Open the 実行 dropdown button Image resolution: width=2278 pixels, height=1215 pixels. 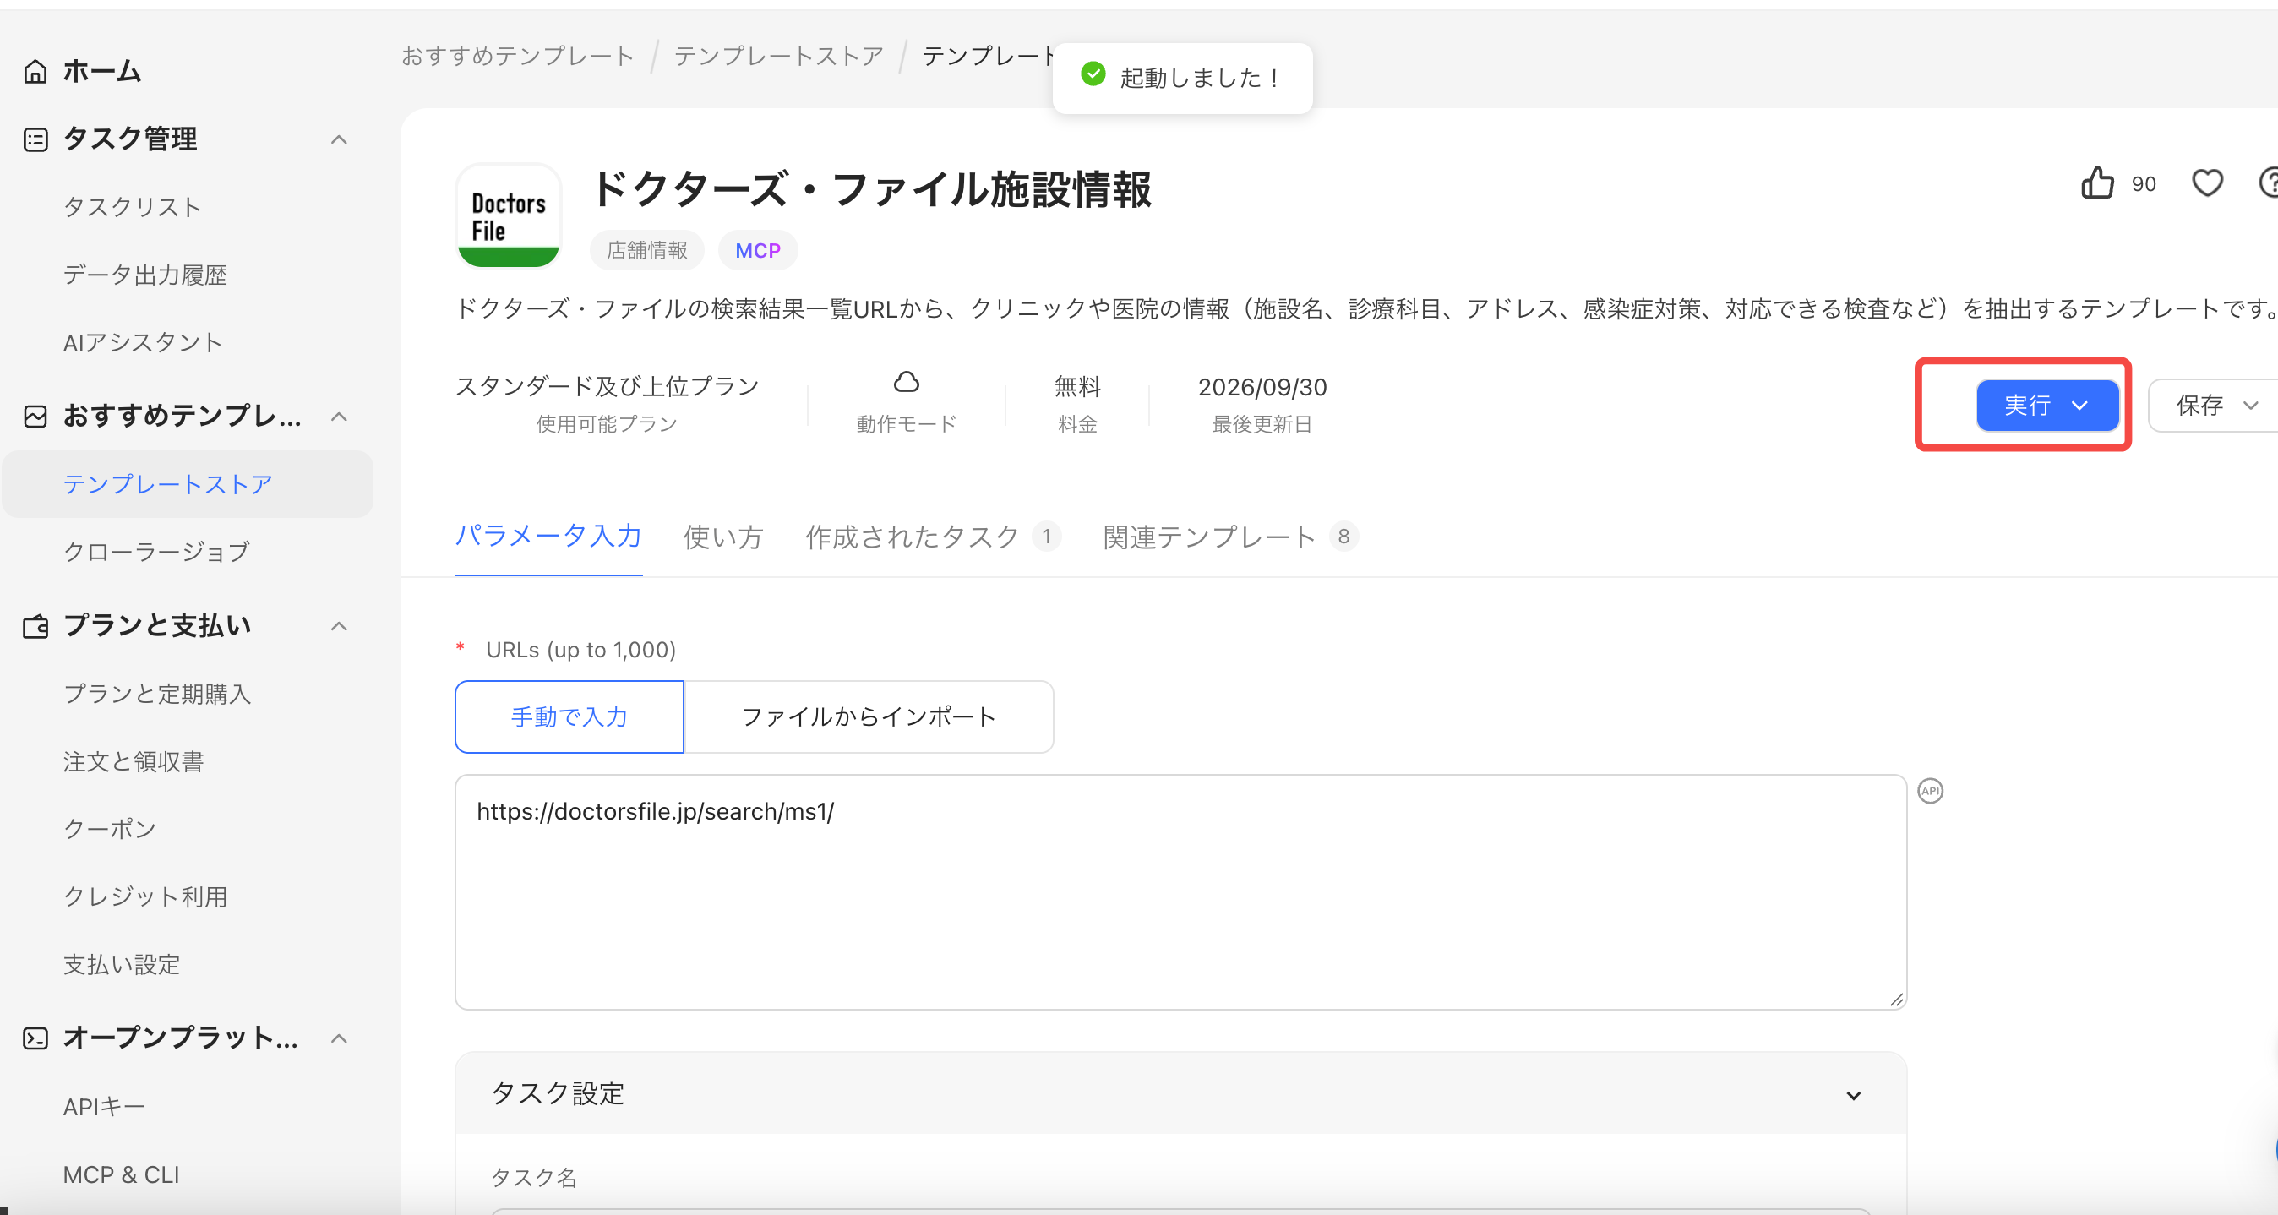pyautogui.click(x=2047, y=405)
